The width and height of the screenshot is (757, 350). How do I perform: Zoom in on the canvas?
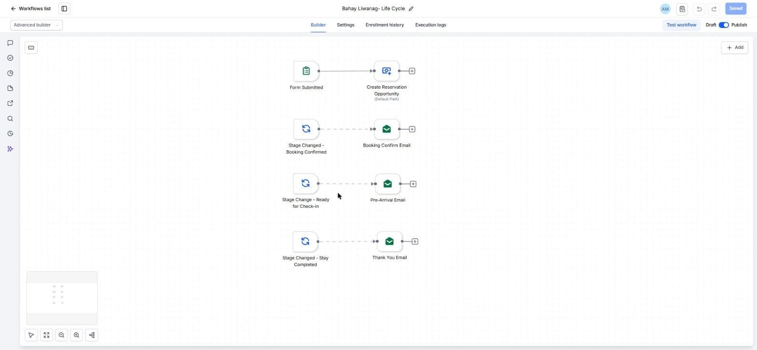(x=76, y=335)
